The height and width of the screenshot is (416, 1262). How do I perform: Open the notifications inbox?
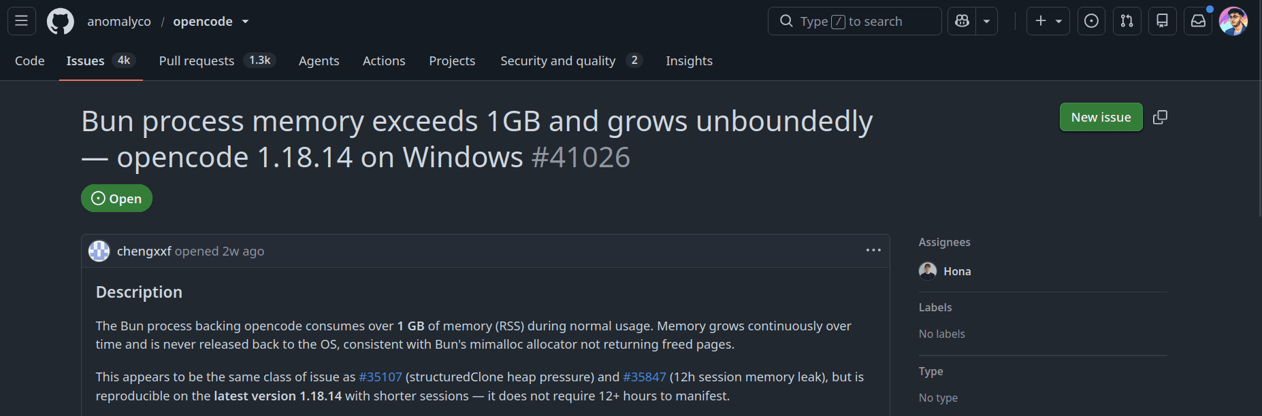coord(1198,21)
